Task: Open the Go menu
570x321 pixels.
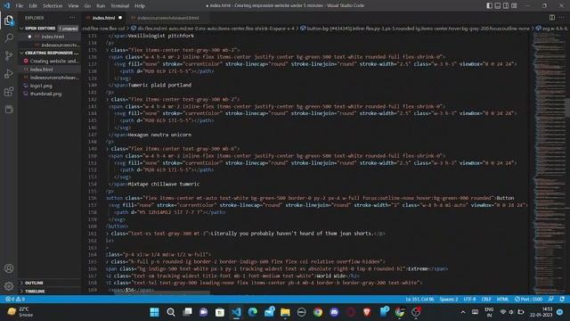Action: click(87, 5)
